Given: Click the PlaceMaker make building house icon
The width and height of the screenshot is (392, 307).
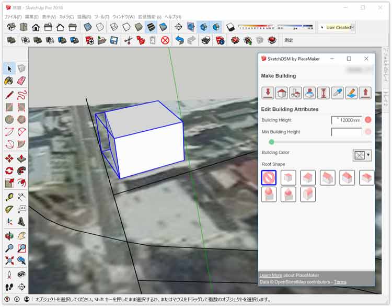Looking at the screenshot, I should [x=282, y=93].
